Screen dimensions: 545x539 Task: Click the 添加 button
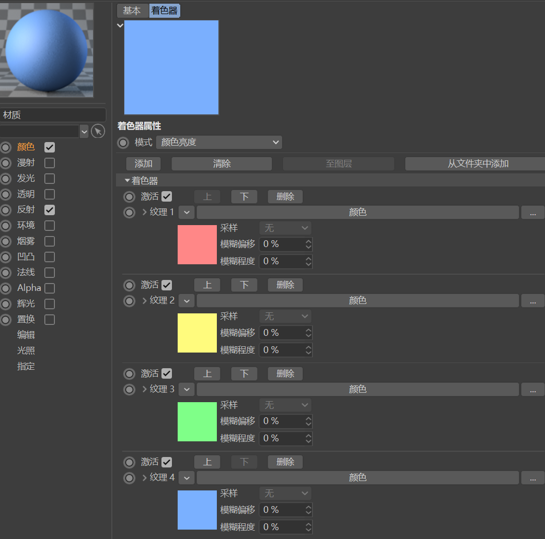[143, 163]
